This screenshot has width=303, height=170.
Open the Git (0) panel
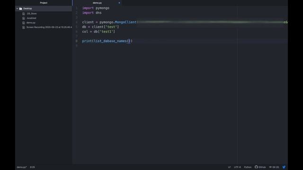pyautogui.click(x=274, y=167)
